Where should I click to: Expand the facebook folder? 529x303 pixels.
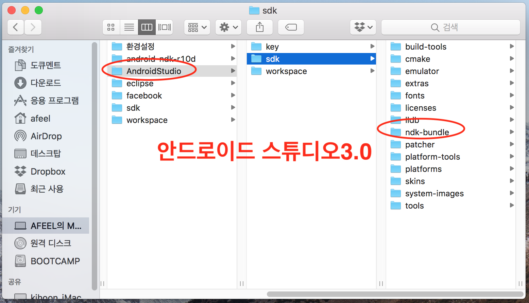(x=144, y=95)
